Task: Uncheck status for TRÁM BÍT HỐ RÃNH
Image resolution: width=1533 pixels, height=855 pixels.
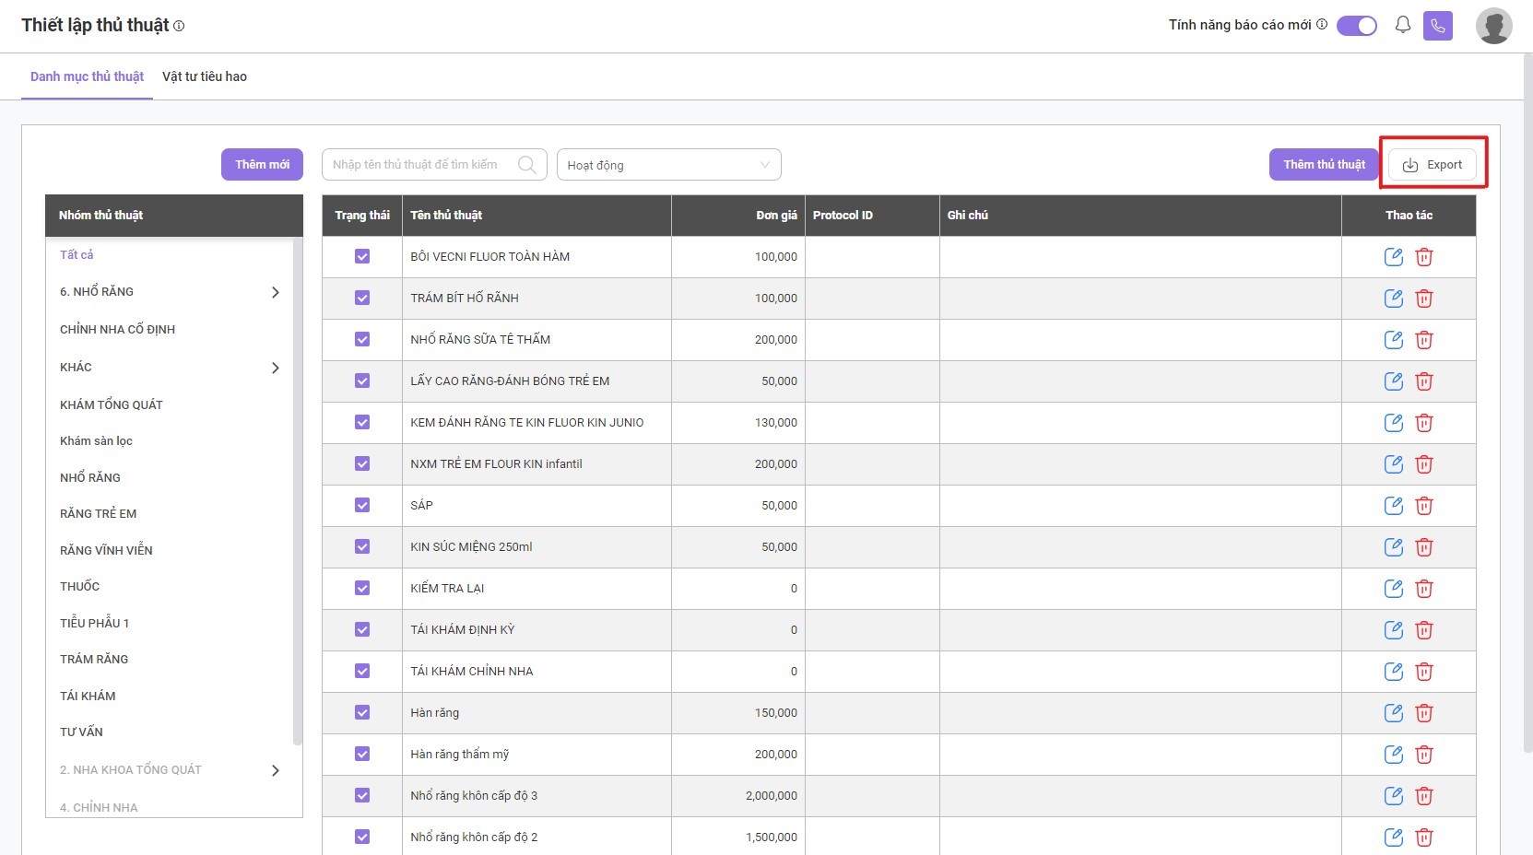Action: tap(362, 298)
